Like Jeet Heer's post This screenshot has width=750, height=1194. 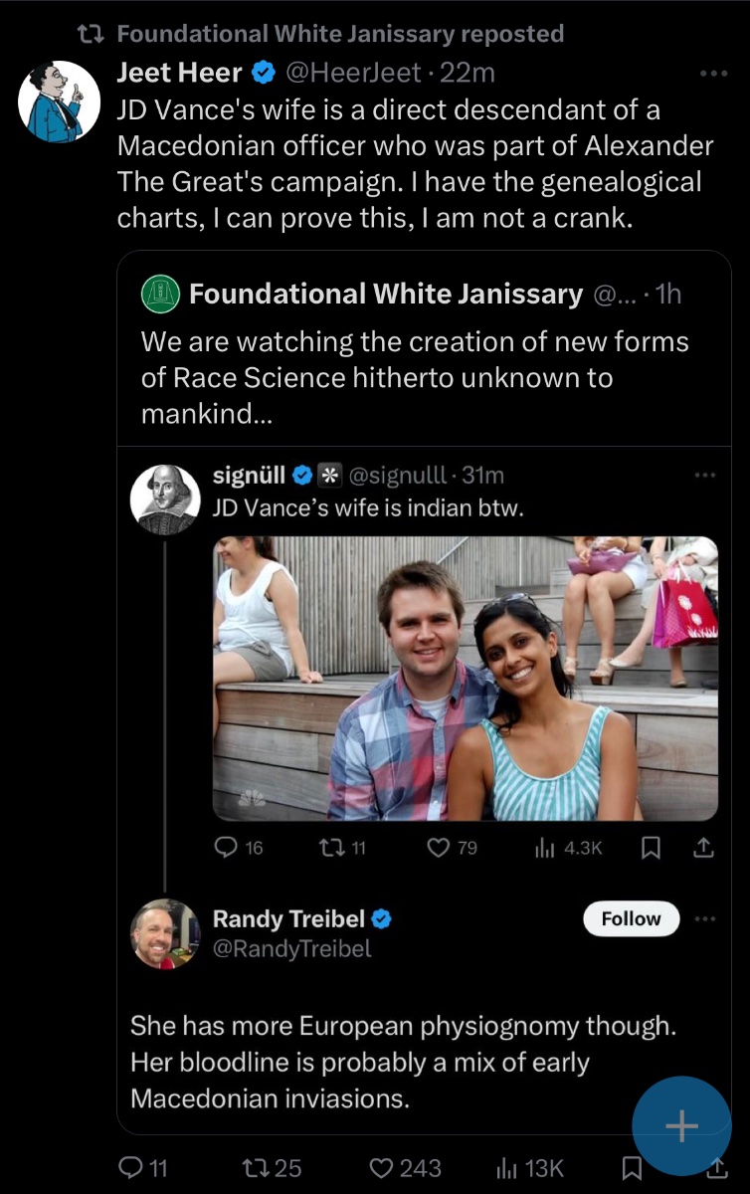pyautogui.click(x=381, y=1167)
